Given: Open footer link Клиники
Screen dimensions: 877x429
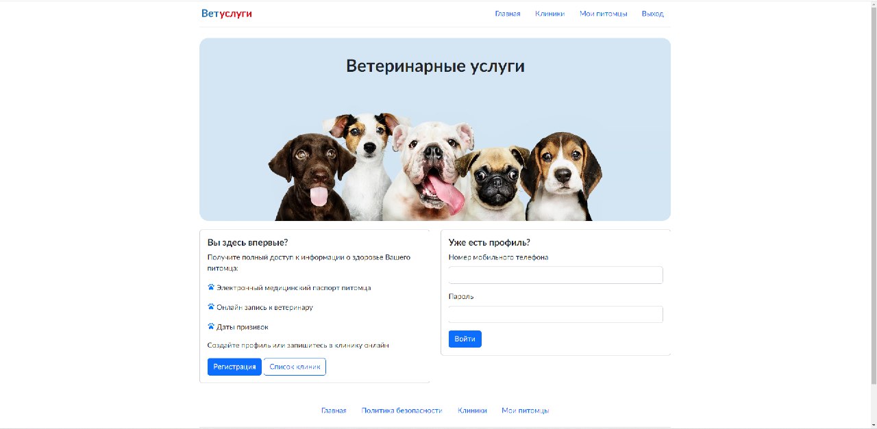Looking at the screenshot, I should click(472, 411).
